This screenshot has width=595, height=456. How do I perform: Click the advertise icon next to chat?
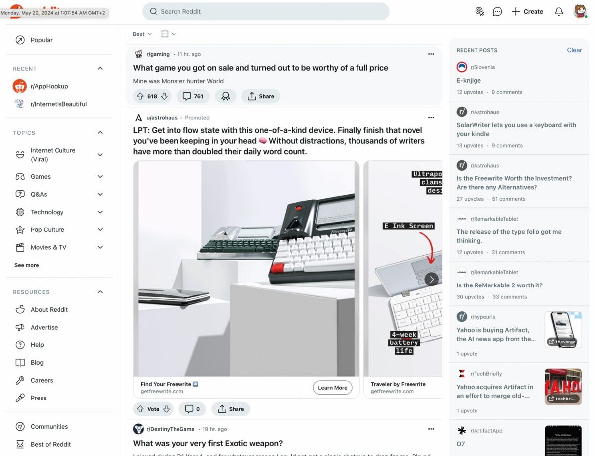(479, 11)
